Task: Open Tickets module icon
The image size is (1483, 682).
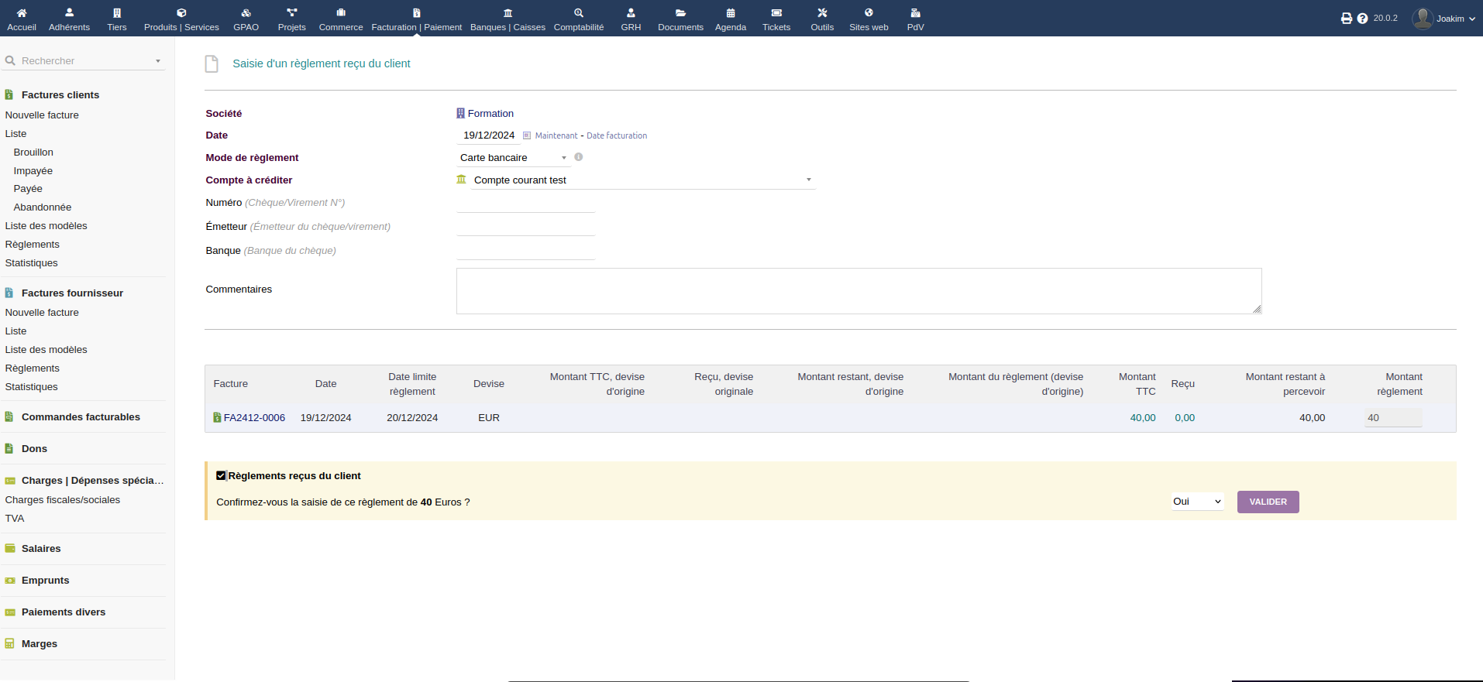Action: [x=776, y=12]
